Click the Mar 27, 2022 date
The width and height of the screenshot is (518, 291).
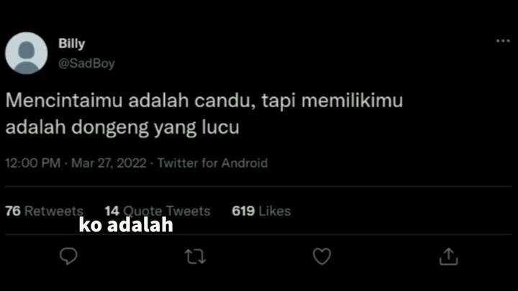pyautogui.click(x=109, y=163)
